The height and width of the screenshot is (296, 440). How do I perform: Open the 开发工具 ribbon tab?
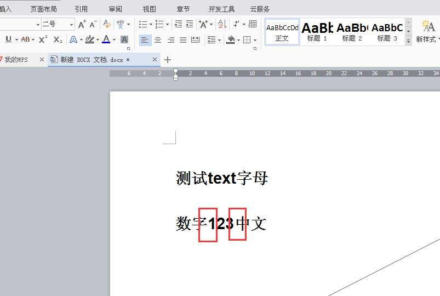[221, 9]
